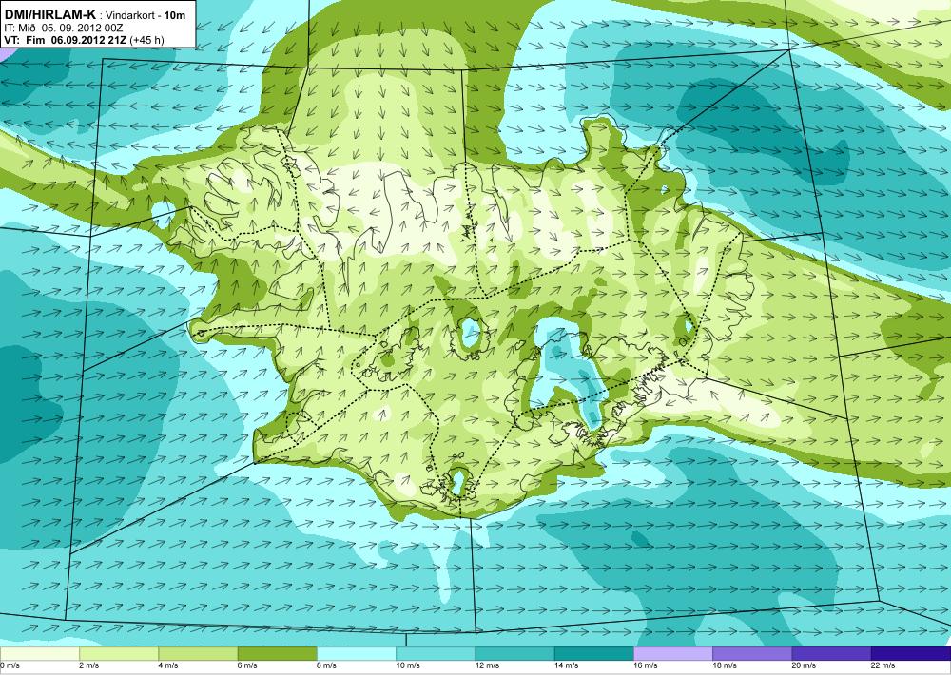This screenshot has width=951, height=675.
Task: Click the legend swatch between 10 m/s and 12 m/s
Action: click(x=436, y=654)
